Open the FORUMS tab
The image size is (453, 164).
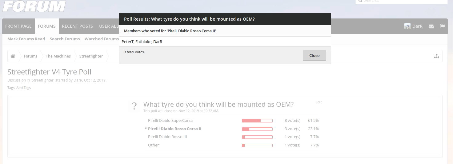[47, 26]
